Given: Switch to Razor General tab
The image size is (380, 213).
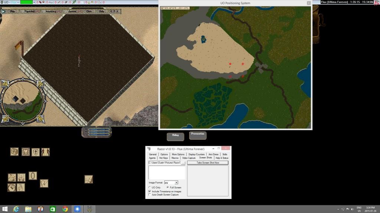Looking at the screenshot, I should point(153,154).
